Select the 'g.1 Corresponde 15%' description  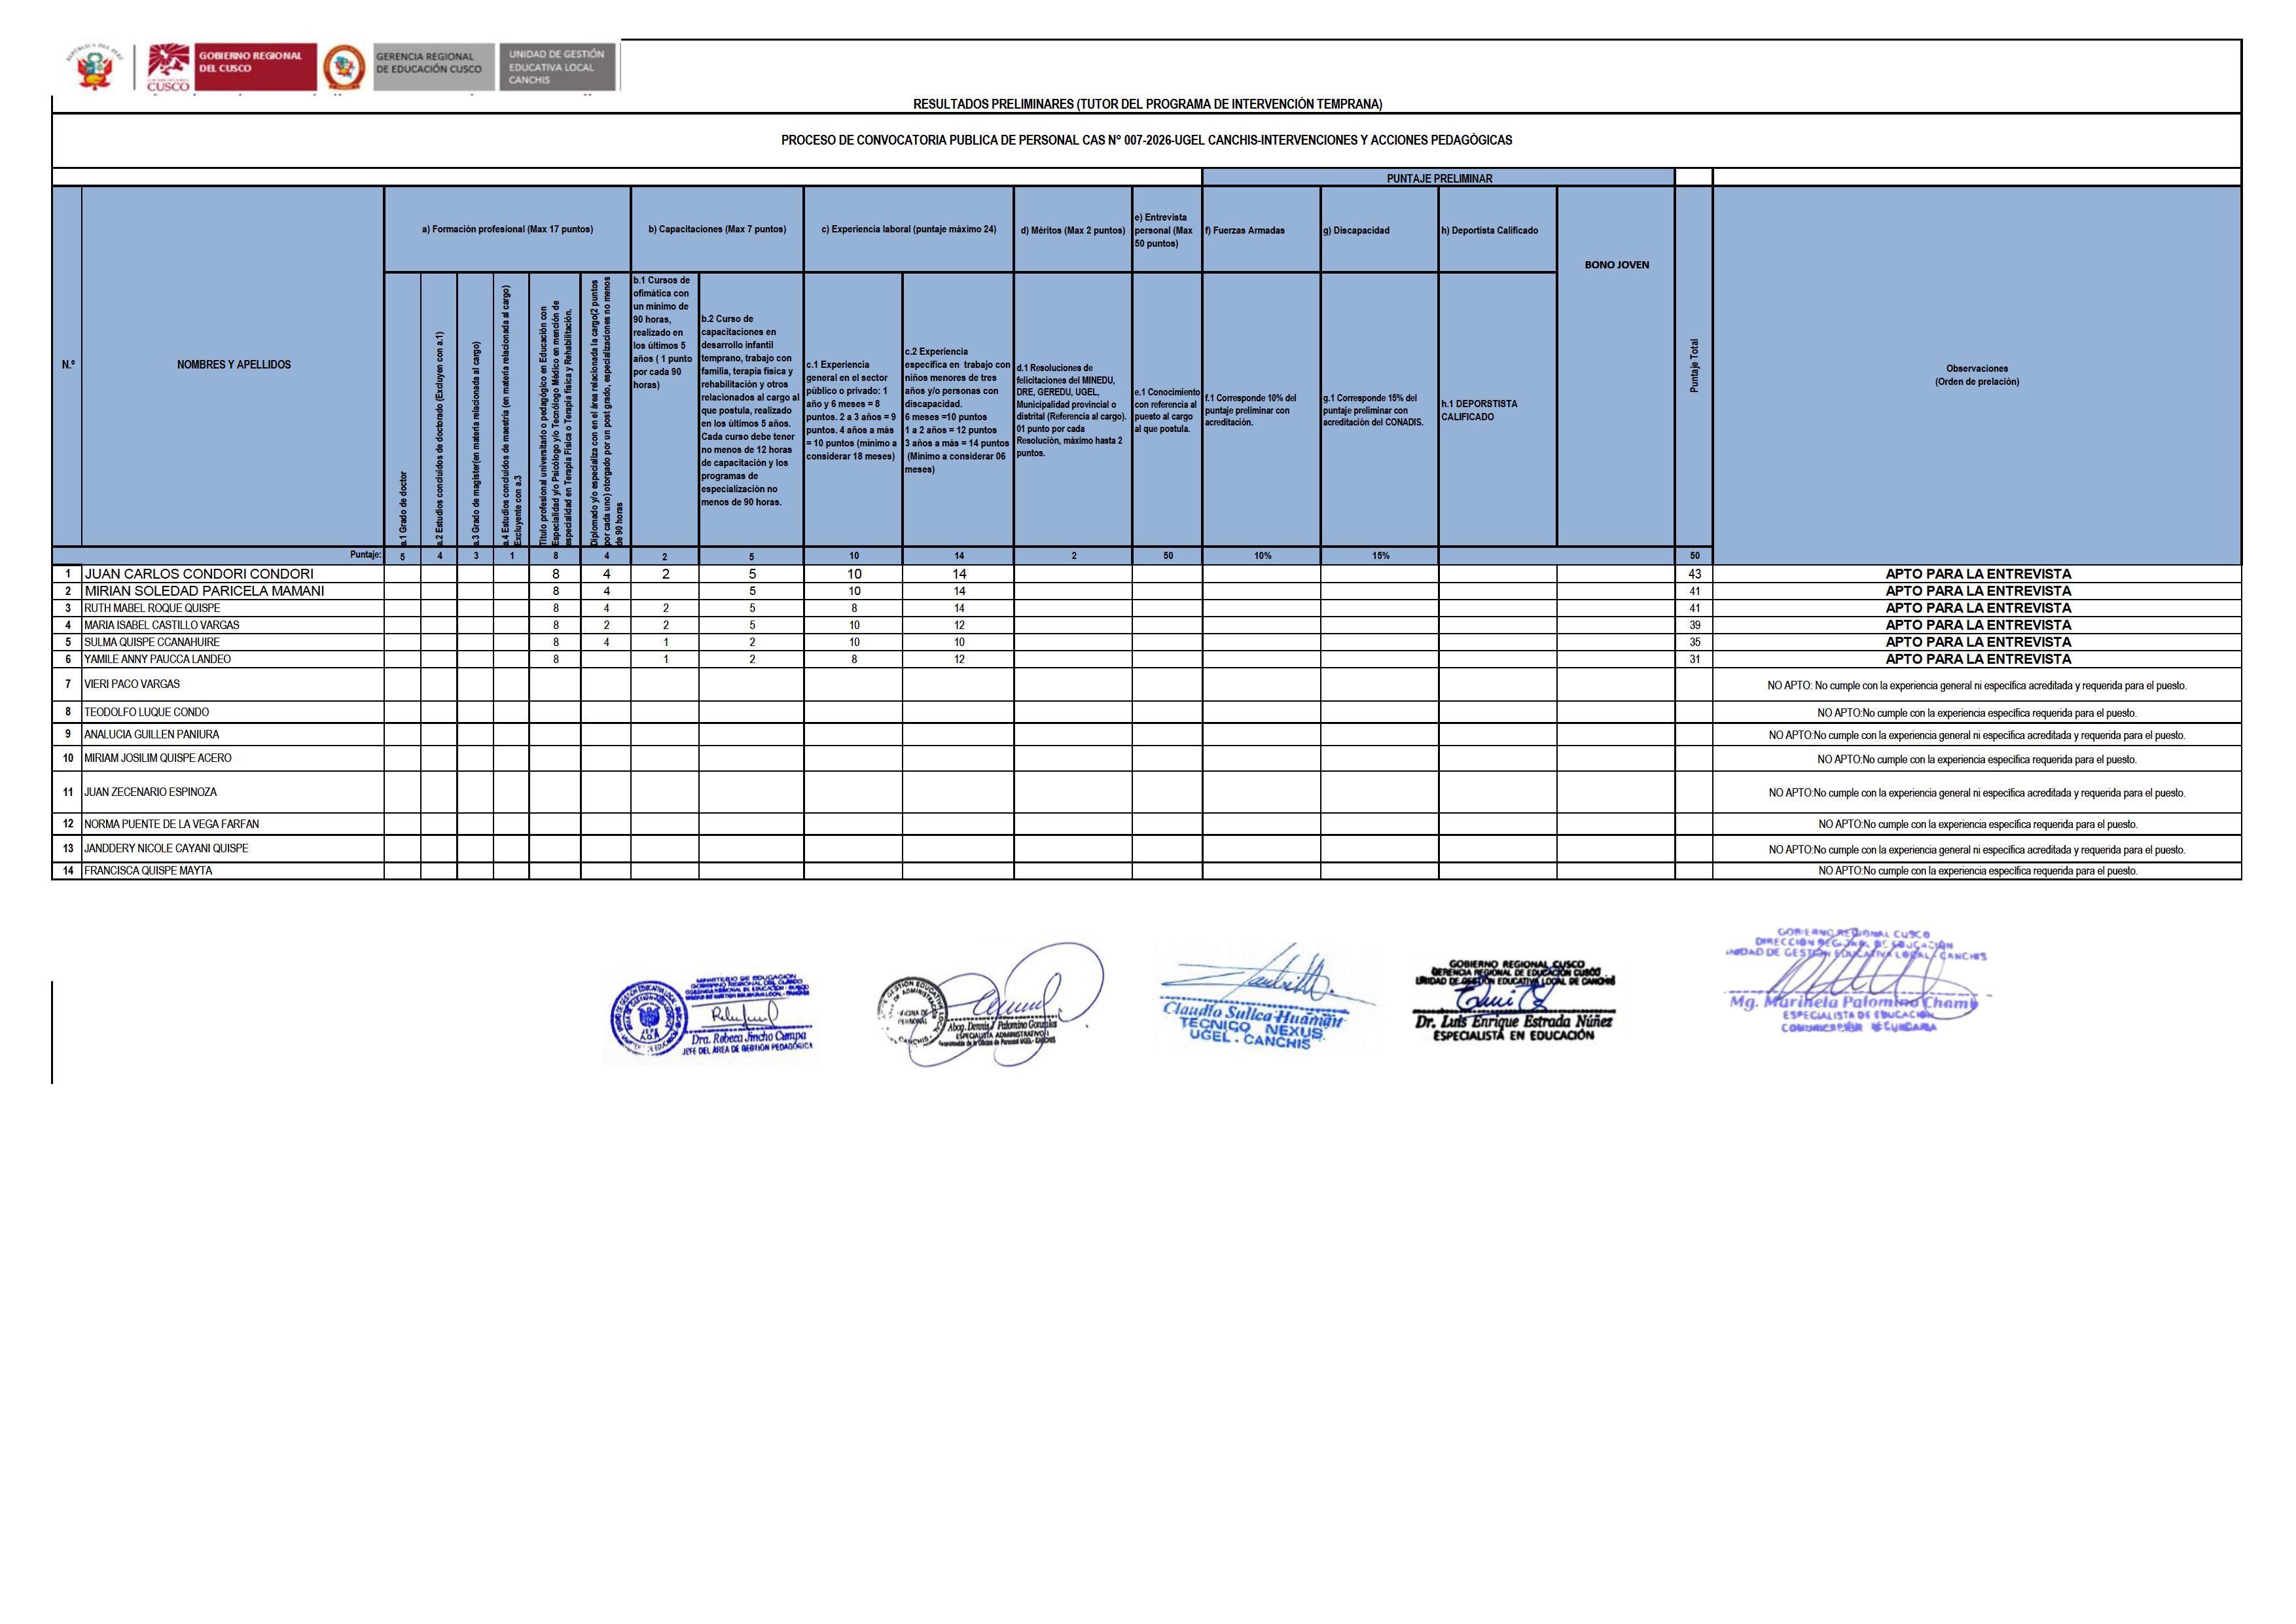pos(1372,410)
